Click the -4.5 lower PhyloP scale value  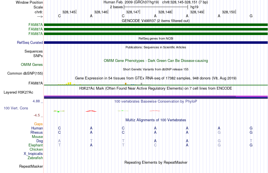[x=37, y=115]
